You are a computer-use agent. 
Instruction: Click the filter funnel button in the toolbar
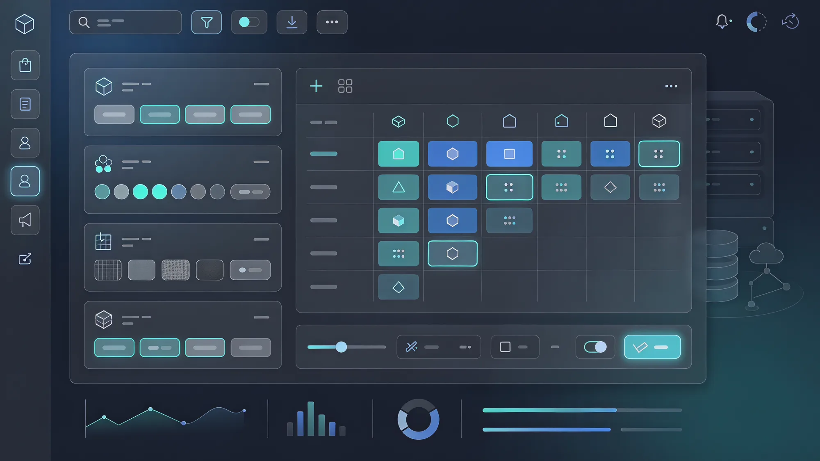click(x=207, y=22)
